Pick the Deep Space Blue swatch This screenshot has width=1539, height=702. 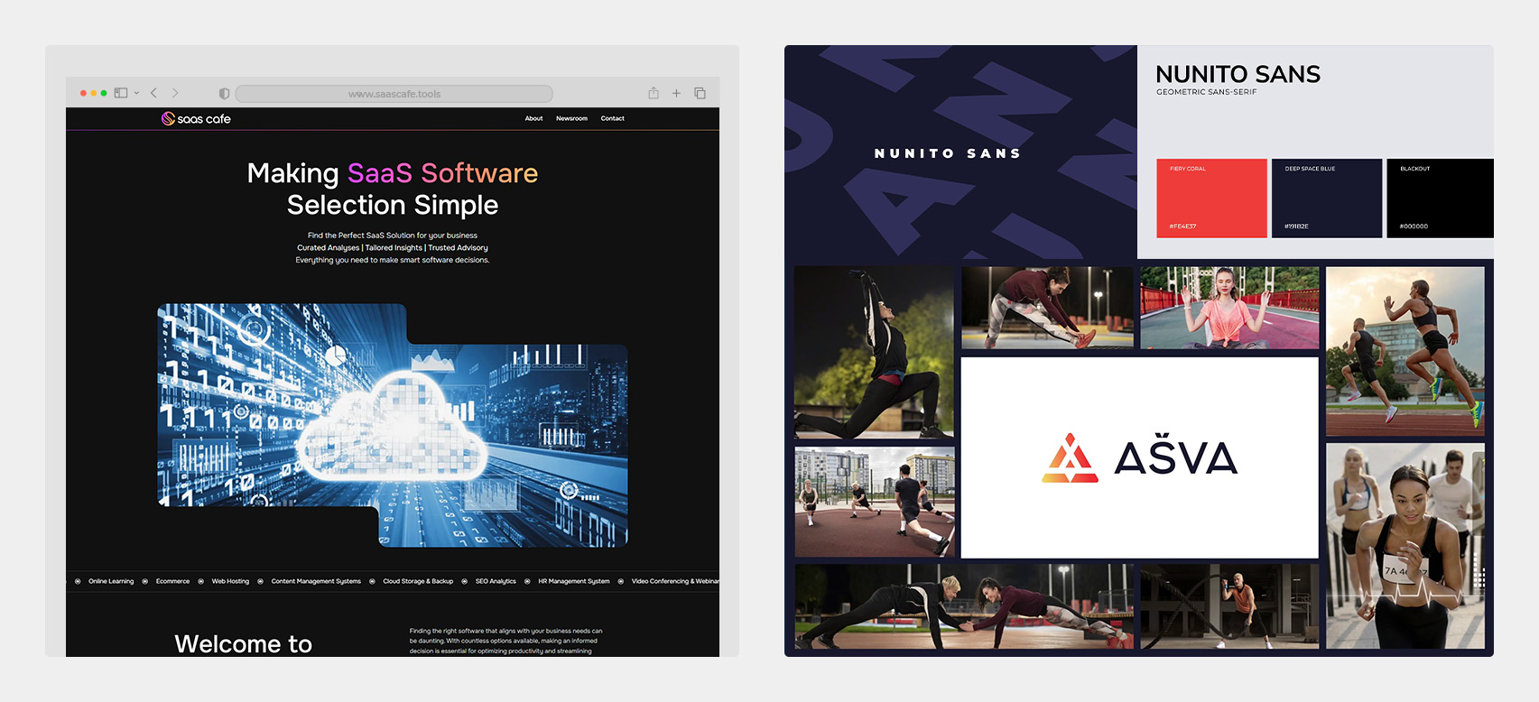click(1326, 199)
